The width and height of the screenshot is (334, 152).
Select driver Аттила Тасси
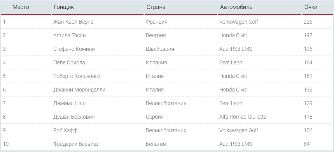70,35
